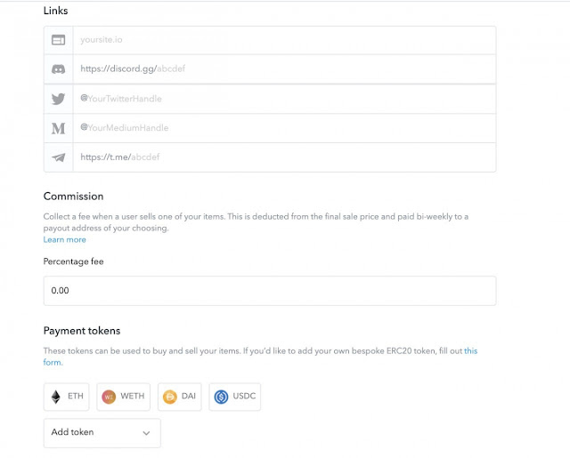Open the Add token dropdown
Screen dimensions: 570x458
pyautogui.click(x=102, y=432)
